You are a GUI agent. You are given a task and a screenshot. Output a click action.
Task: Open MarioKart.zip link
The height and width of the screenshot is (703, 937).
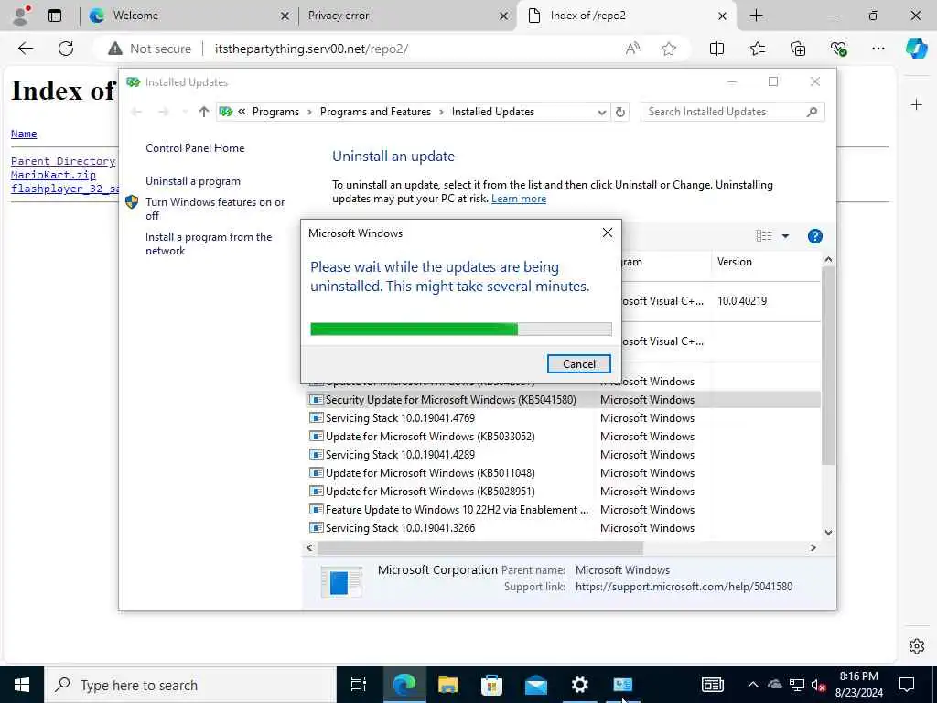pyautogui.click(x=53, y=175)
